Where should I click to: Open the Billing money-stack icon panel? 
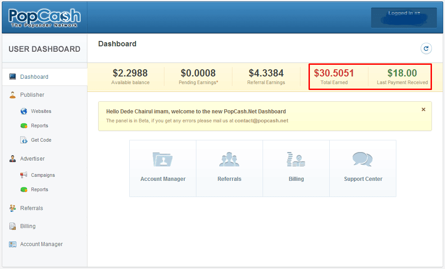296,159
